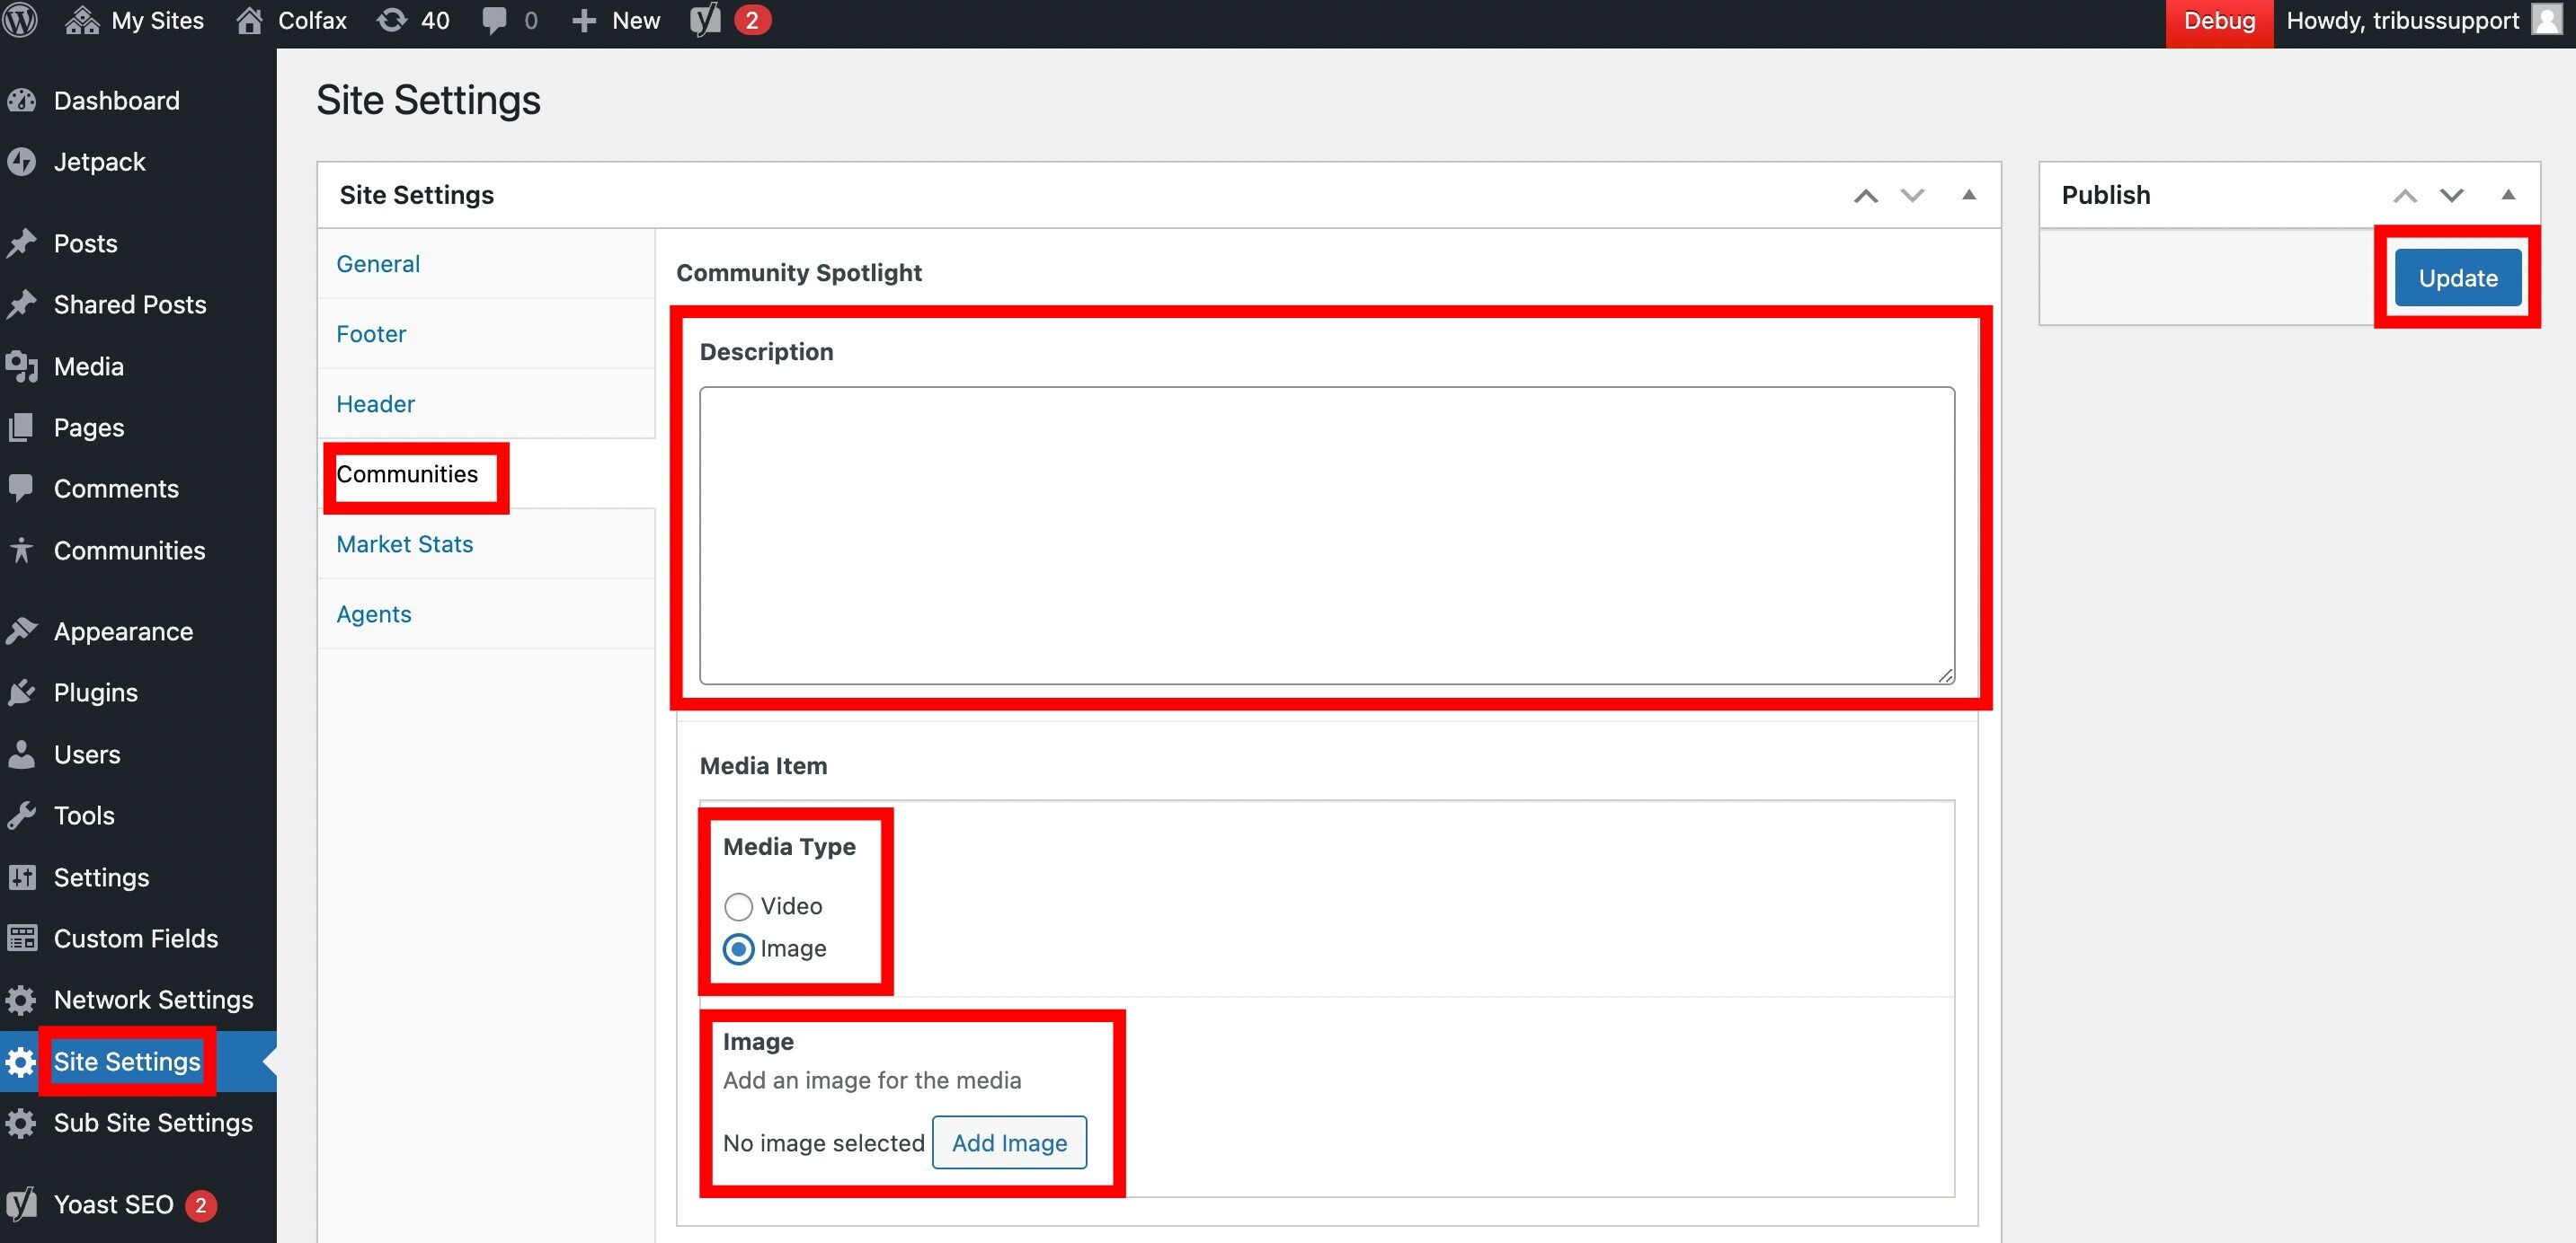The height and width of the screenshot is (1243, 2576).
Task: Click the Description textarea resize handle
Action: click(x=1945, y=675)
